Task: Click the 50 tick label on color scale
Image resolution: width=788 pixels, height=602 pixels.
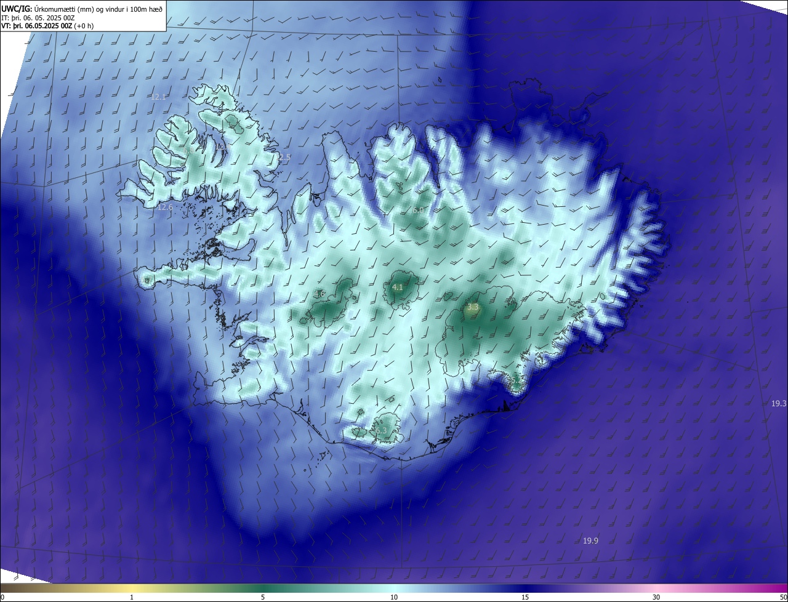Action: [783, 597]
